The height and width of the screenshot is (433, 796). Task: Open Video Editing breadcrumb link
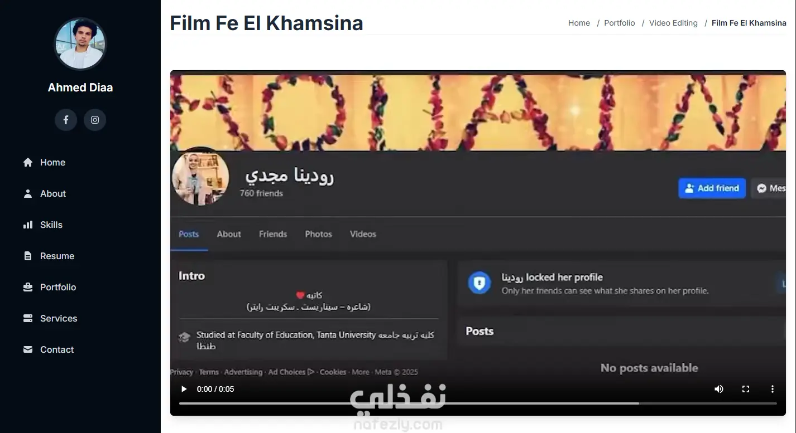673,23
